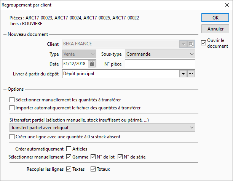233x181 pixels.
Task: Expand the Transfert partiel avec reliquat dropdown
Action: click(102, 128)
